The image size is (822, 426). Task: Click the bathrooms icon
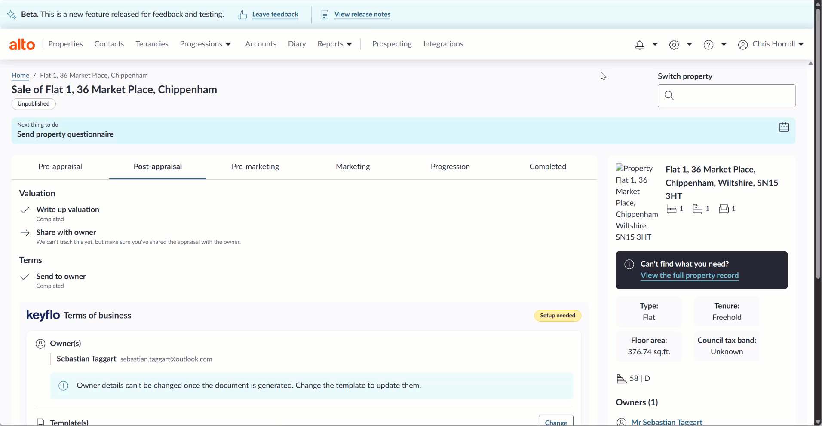697,209
